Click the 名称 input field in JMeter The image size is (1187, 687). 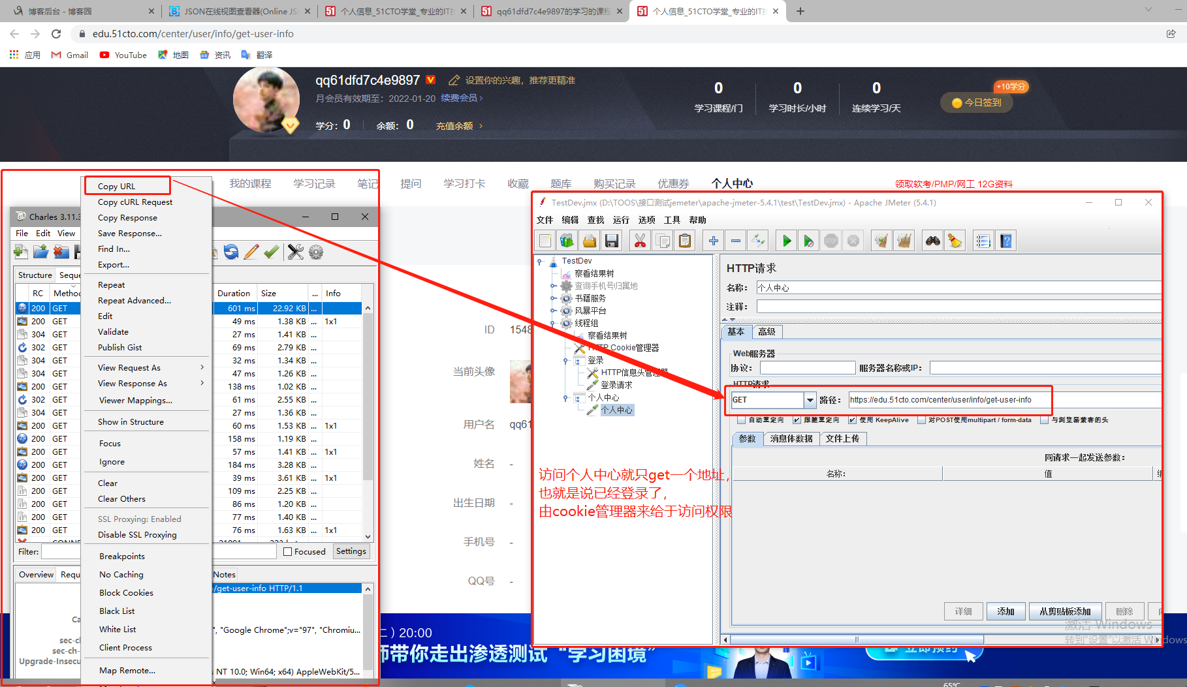(958, 288)
